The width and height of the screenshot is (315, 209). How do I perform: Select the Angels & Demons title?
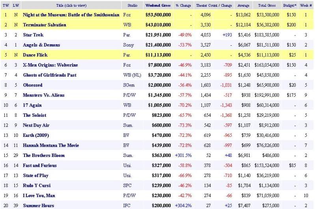coord(41,45)
